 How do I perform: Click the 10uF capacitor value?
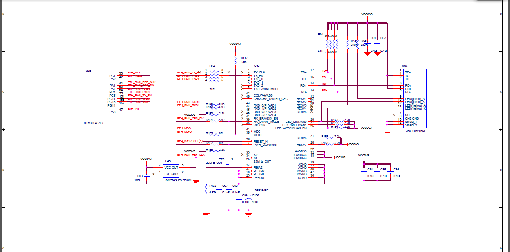tap(255, 202)
